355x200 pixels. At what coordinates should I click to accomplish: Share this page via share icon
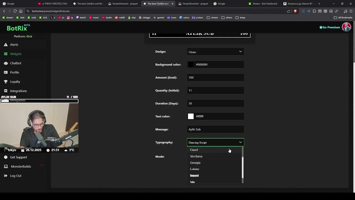click(x=288, y=11)
